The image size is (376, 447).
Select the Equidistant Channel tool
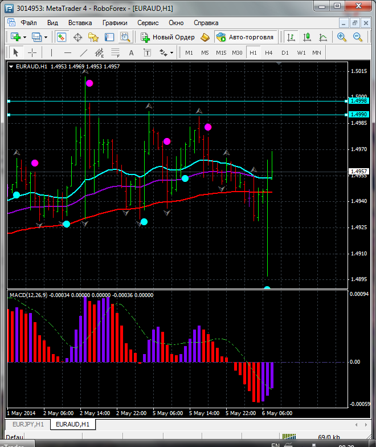click(x=99, y=52)
